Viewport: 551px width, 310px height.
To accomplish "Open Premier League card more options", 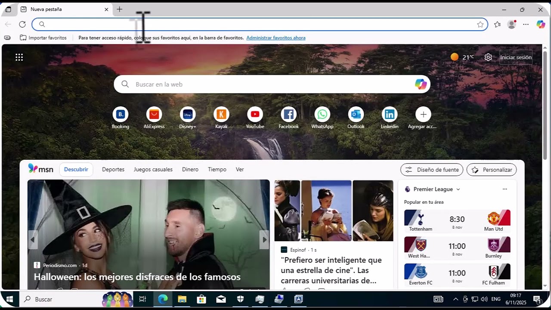I will pyautogui.click(x=505, y=189).
